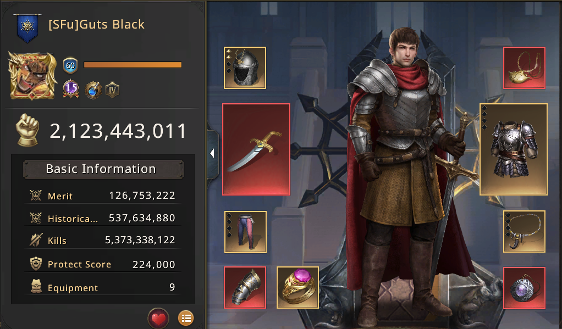Click the orange experience progress bar

(133, 65)
